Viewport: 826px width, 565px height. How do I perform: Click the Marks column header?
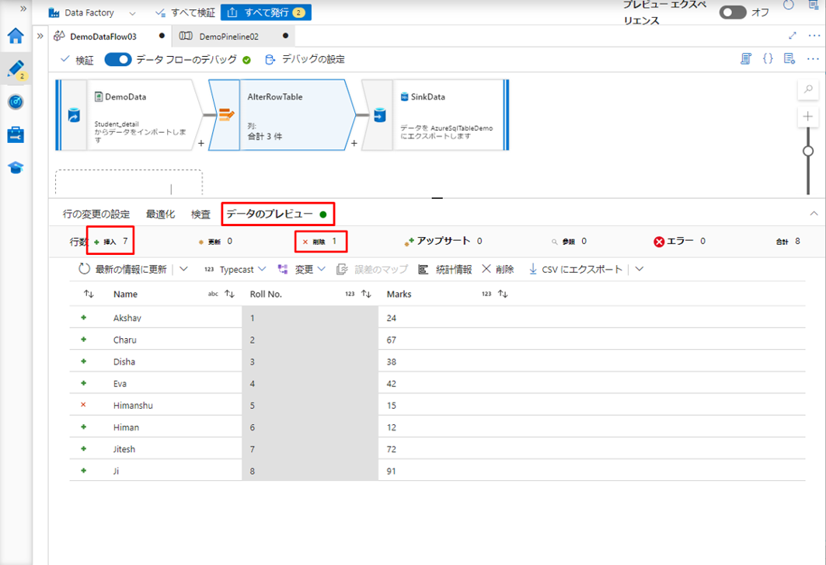(x=399, y=294)
